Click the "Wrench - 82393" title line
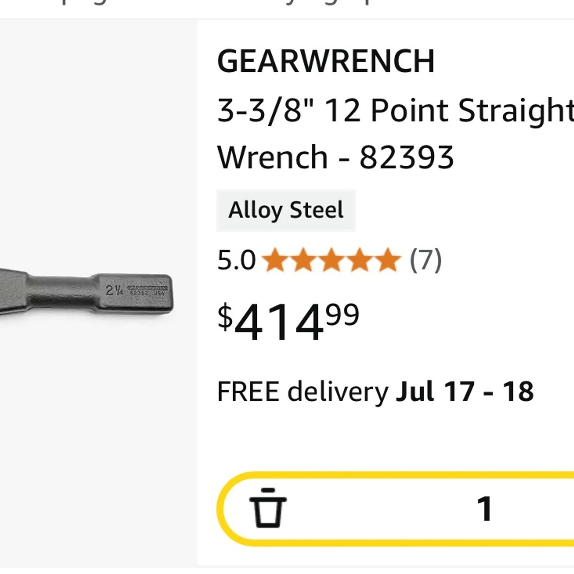 pyautogui.click(x=335, y=157)
